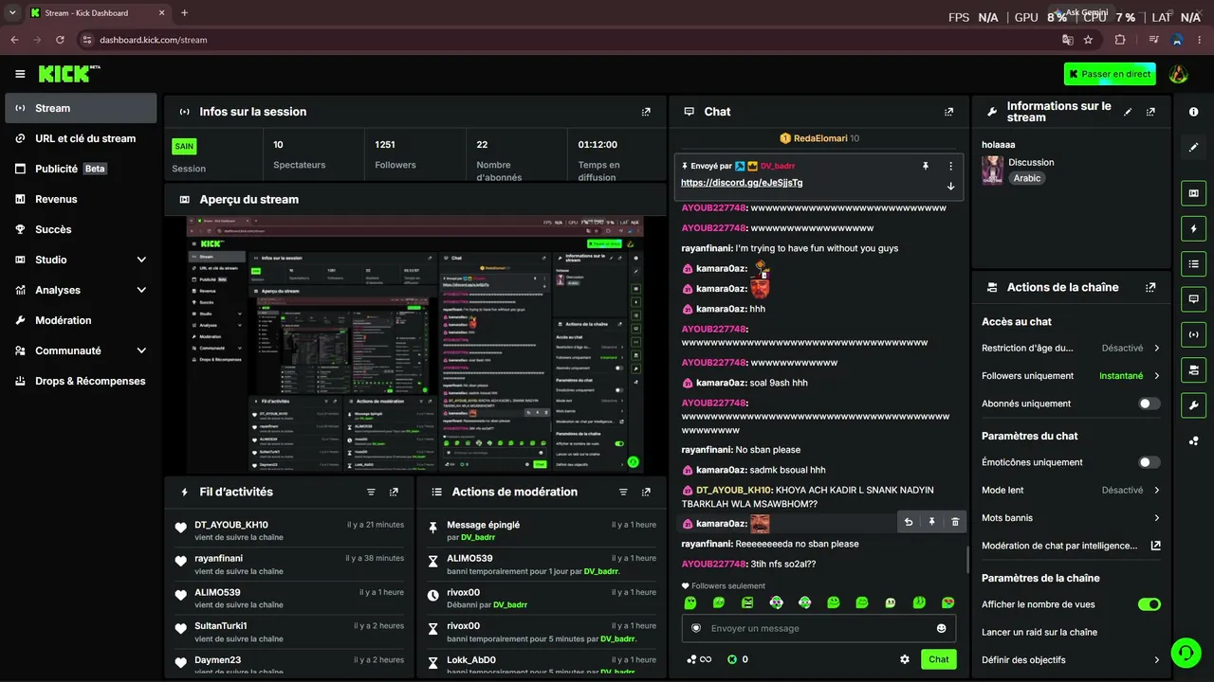Toggle the lightning activity feed in the right rail

pyautogui.click(x=1193, y=228)
